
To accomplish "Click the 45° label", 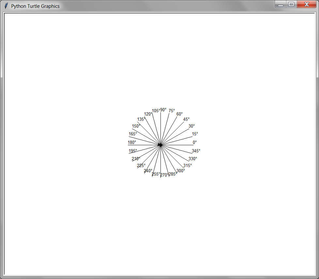I will [x=186, y=119].
